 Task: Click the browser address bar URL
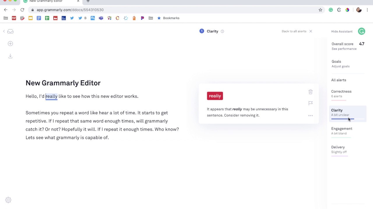[70, 10]
